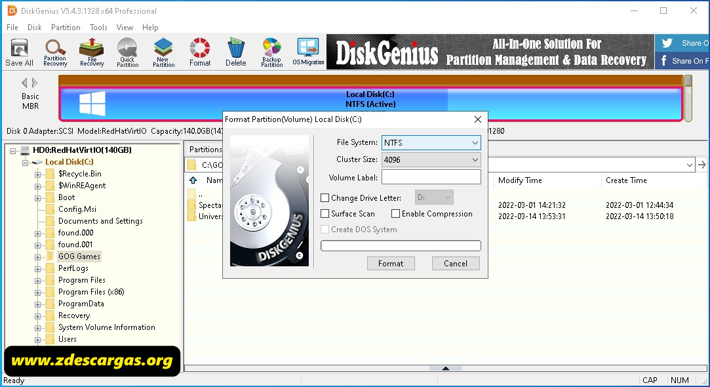Click the Save All toolbar icon
Viewport: 710px width, 387px height.
(19, 52)
